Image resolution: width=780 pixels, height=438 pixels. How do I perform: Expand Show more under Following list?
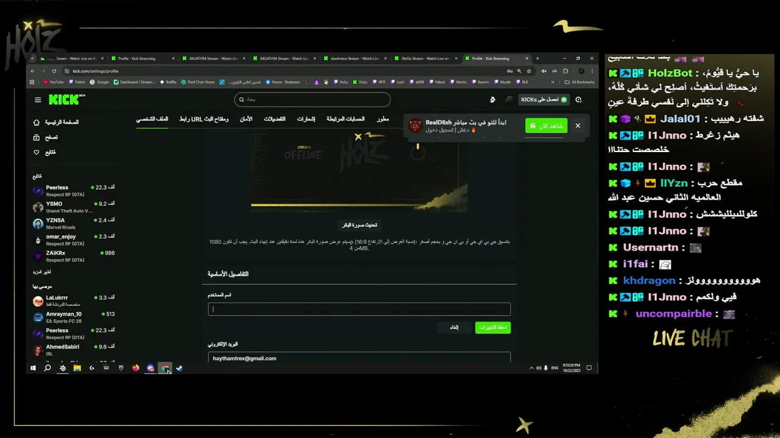42,272
